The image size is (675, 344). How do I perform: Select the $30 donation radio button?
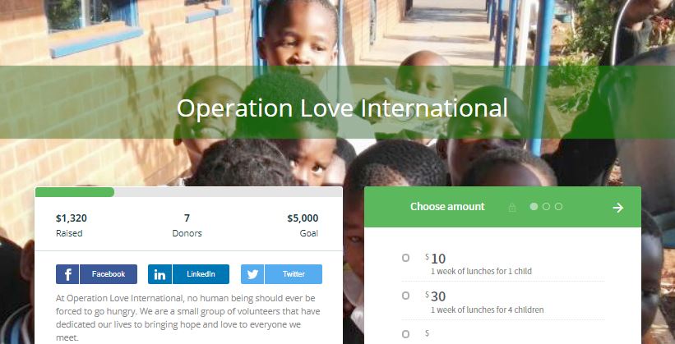pos(405,296)
